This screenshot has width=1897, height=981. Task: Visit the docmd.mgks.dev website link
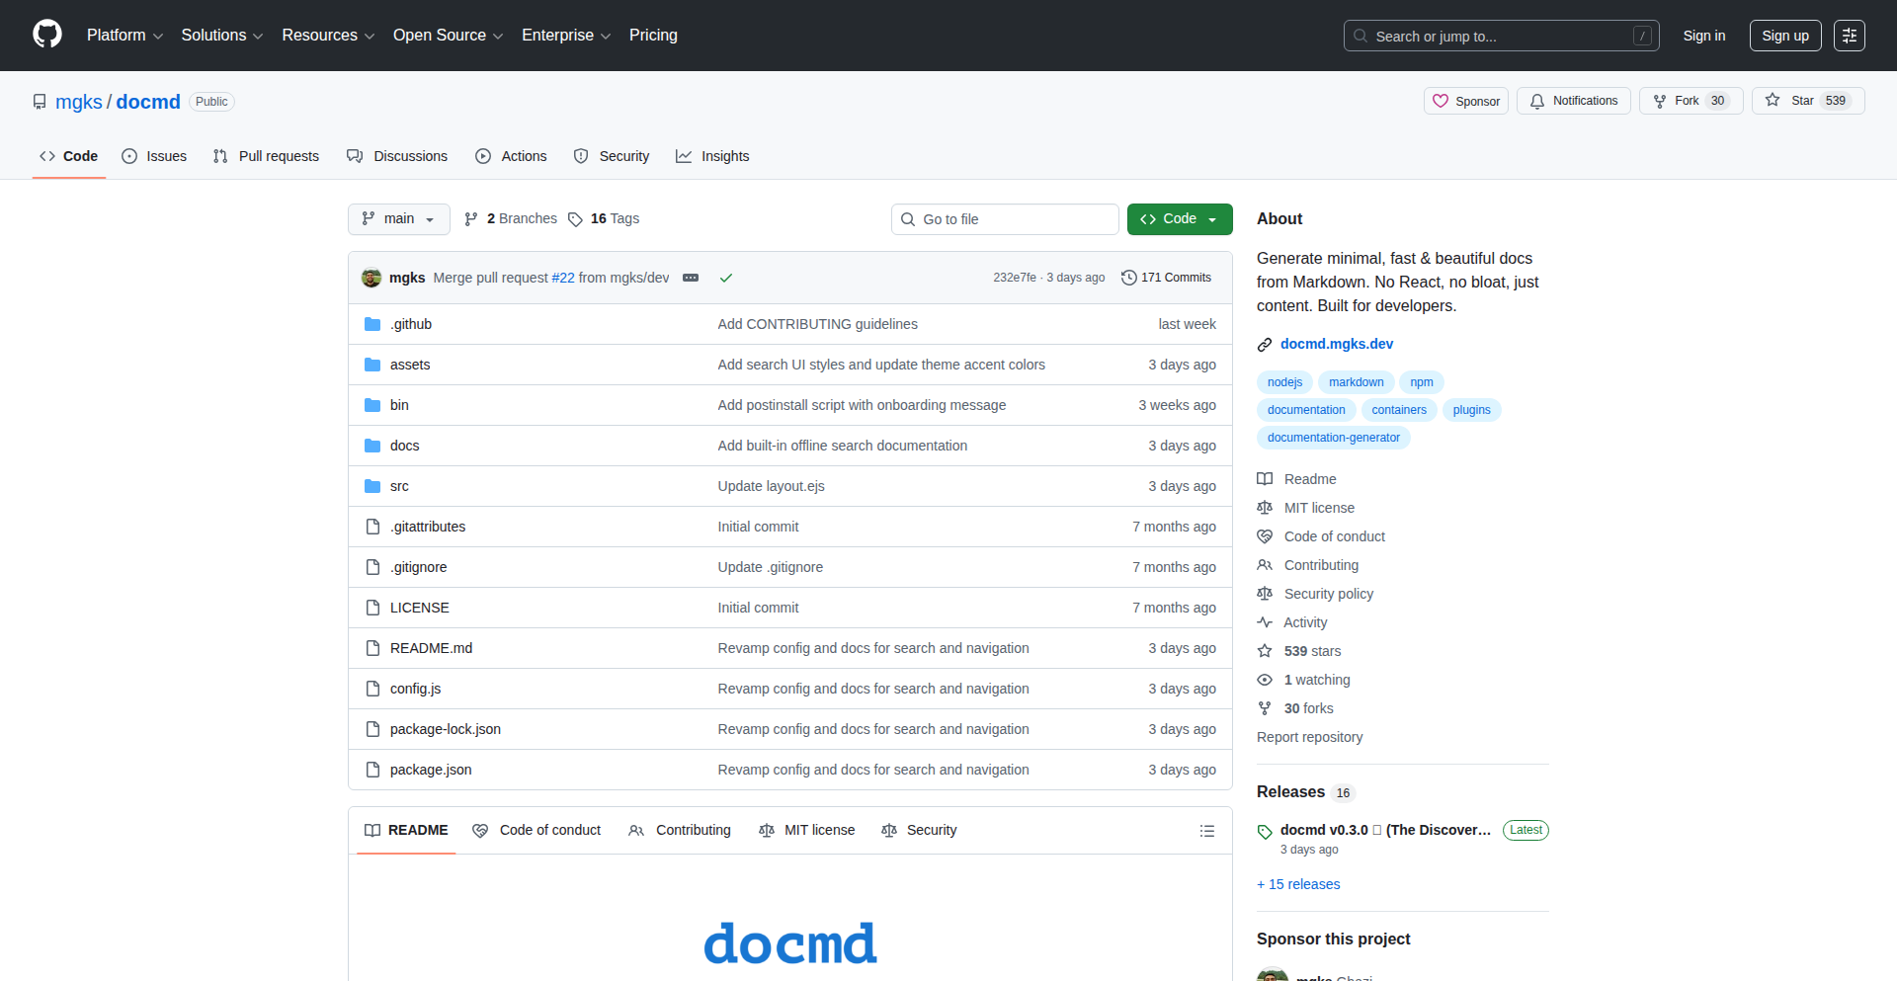1337,344
